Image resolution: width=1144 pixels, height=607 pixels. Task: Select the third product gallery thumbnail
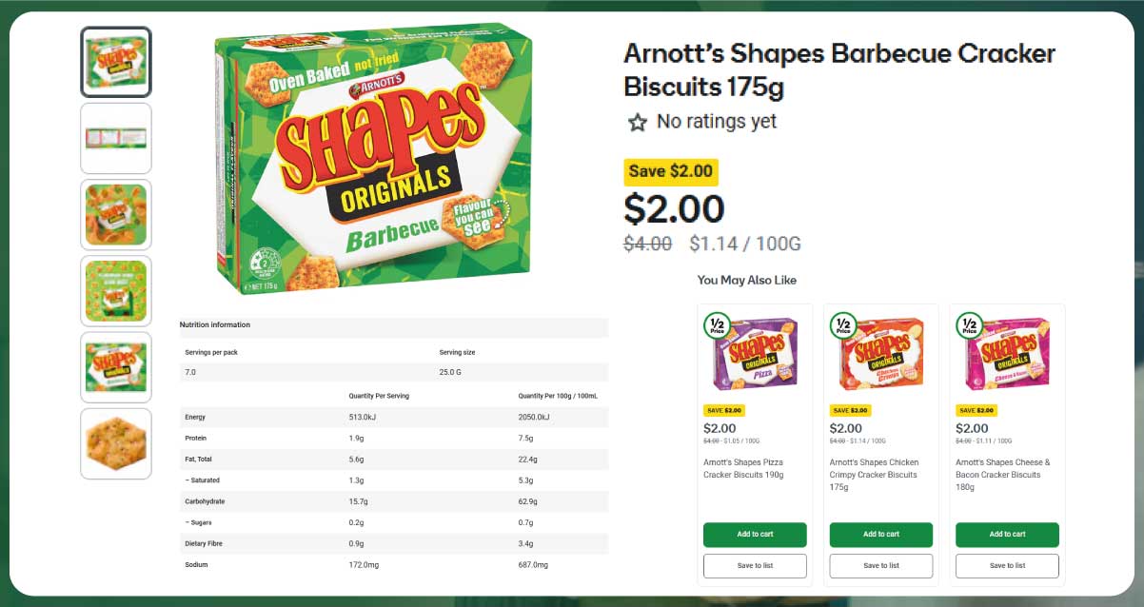point(116,214)
